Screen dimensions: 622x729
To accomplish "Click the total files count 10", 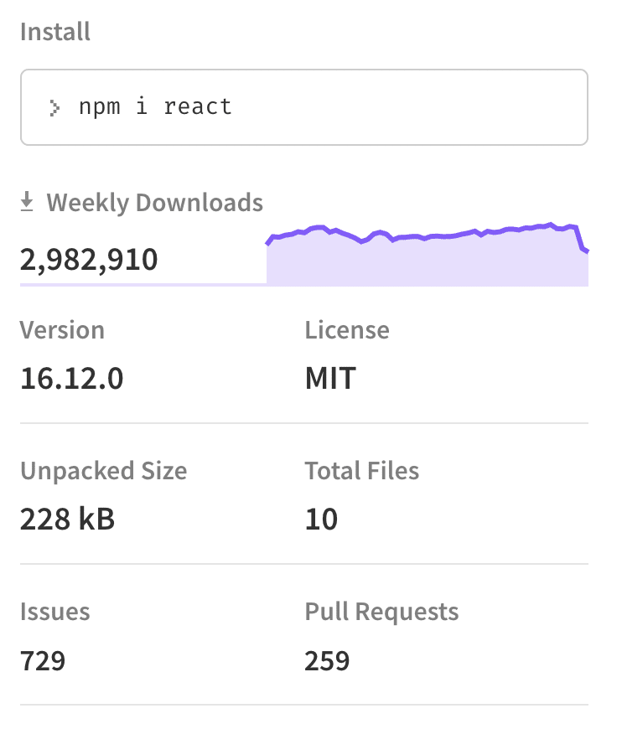I will [x=321, y=520].
